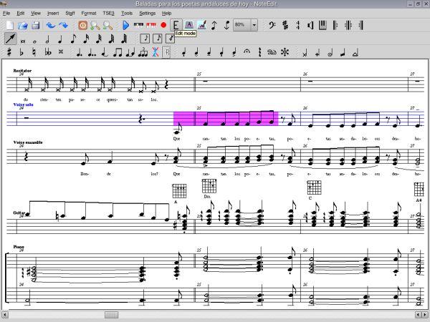Open the Help menu
The width and height of the screenshot is (430, 322).
(x=166, y=13)
